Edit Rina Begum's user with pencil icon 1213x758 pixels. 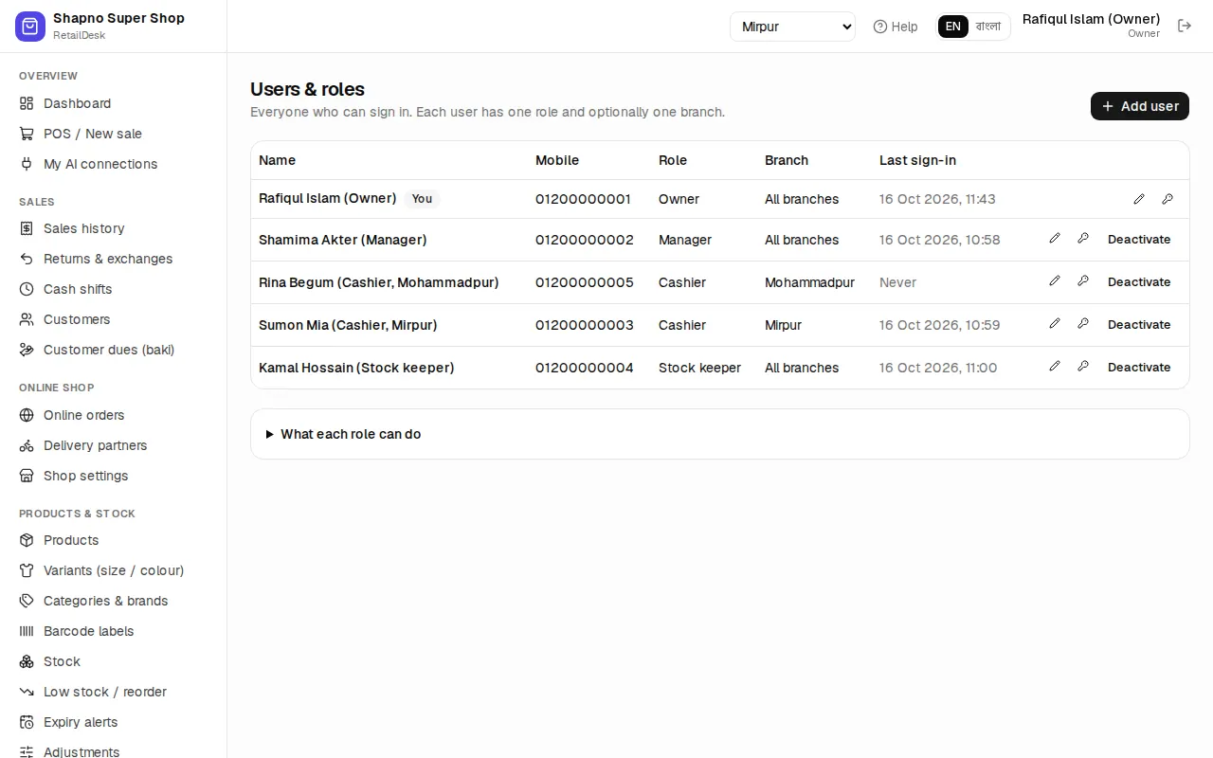pos(1055,281)
